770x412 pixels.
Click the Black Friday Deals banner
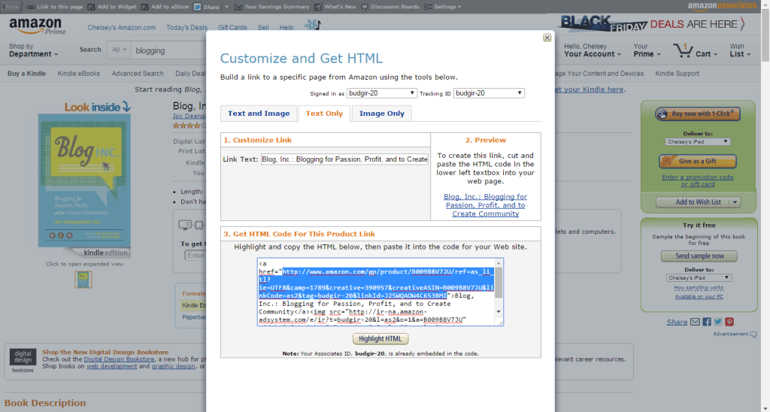[x=653, y=24]
